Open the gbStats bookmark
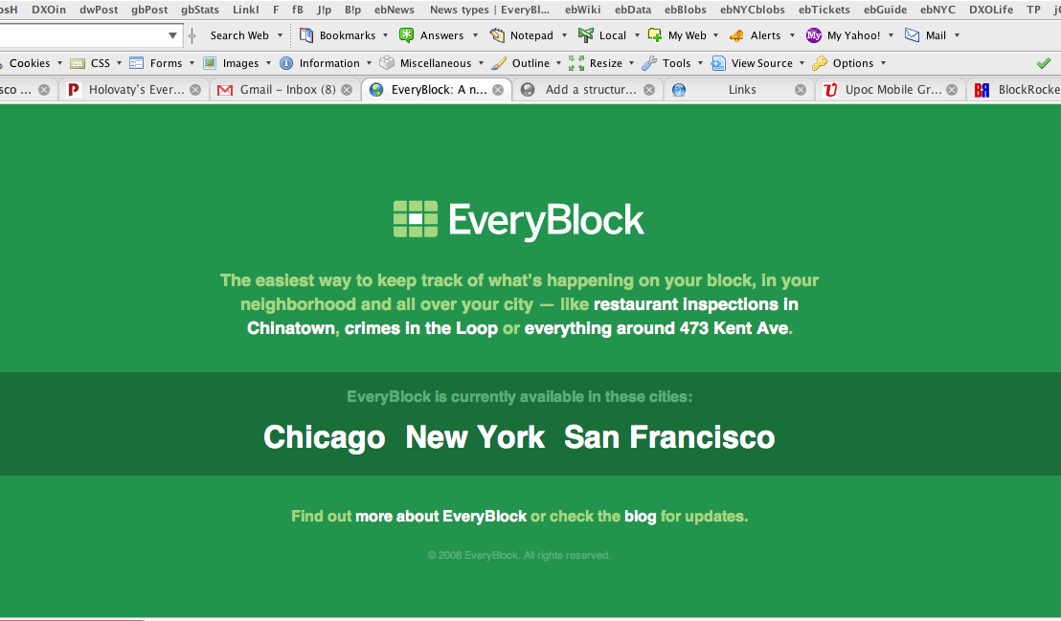The height and width of the screenshot is (621, 1061). tap(200, 10)
